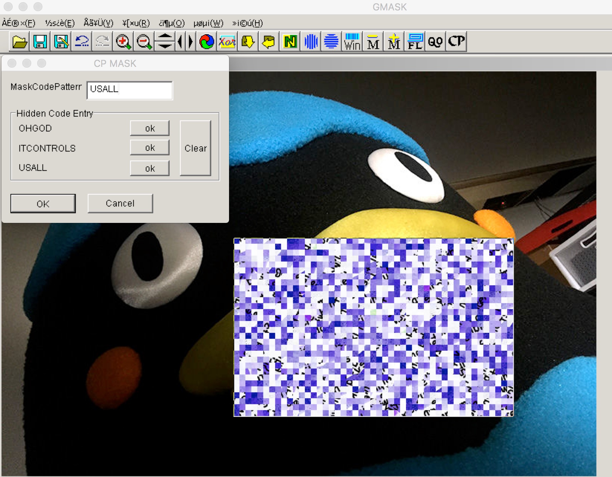Click the save floppy disk icon
This screenshot has width=612, height=477.
click(x=40, y=41)
